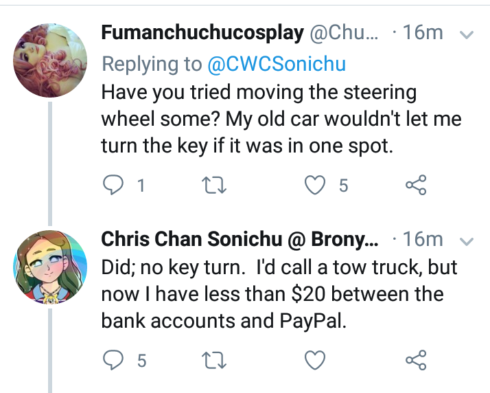The image size is (490, 393).
Task: Open the options chevron on Fumanchuchucosplay's tweet
Action: pos(467,34)
